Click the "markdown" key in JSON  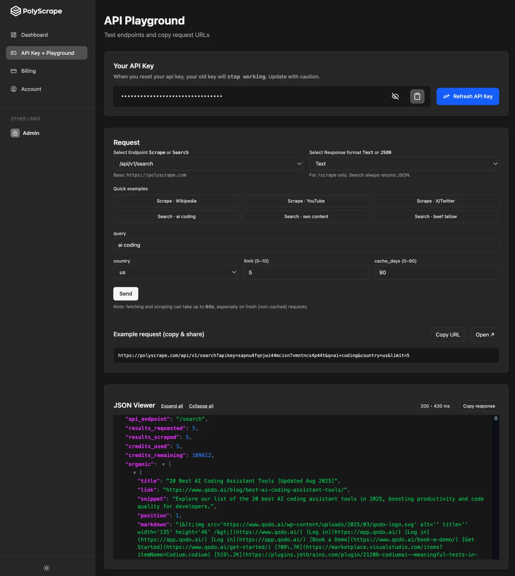(x=153, y=525)
